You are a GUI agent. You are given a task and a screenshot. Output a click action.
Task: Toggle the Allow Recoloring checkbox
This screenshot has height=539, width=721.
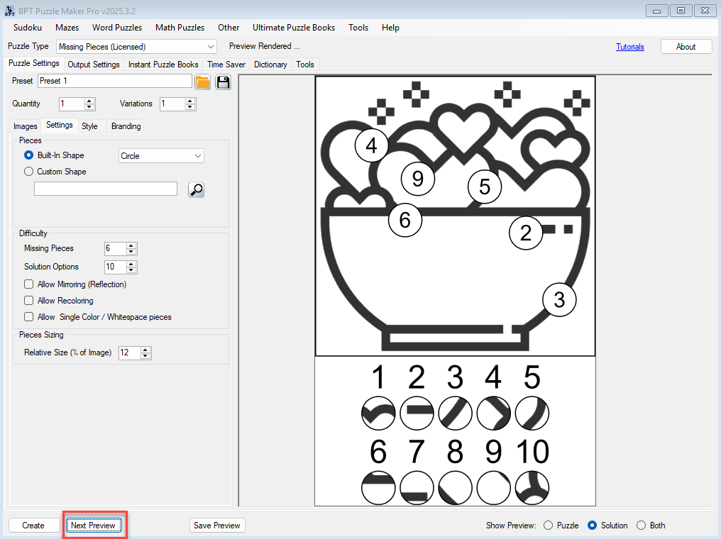click(x=29, y=301)
